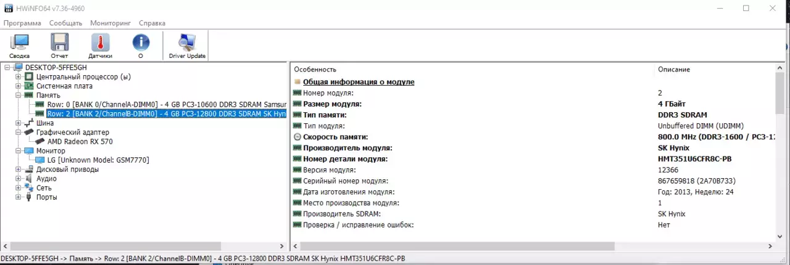
Task: Select the Дата изготовления модуля row
Action: [533, 192]
